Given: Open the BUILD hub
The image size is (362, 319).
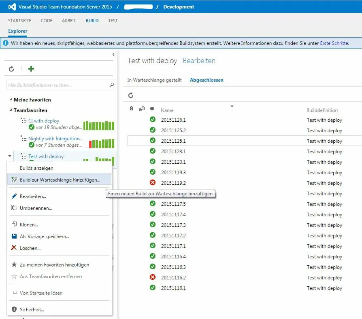Looking at the screenshot, I should coord(92,21).
